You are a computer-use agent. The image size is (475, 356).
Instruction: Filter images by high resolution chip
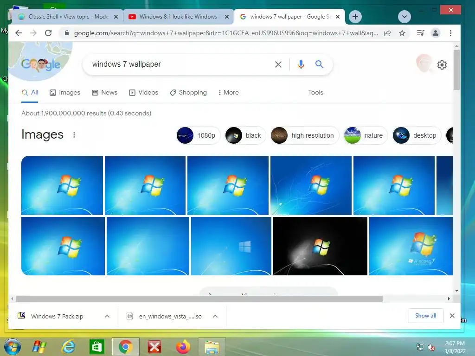[x=304, y=135]
